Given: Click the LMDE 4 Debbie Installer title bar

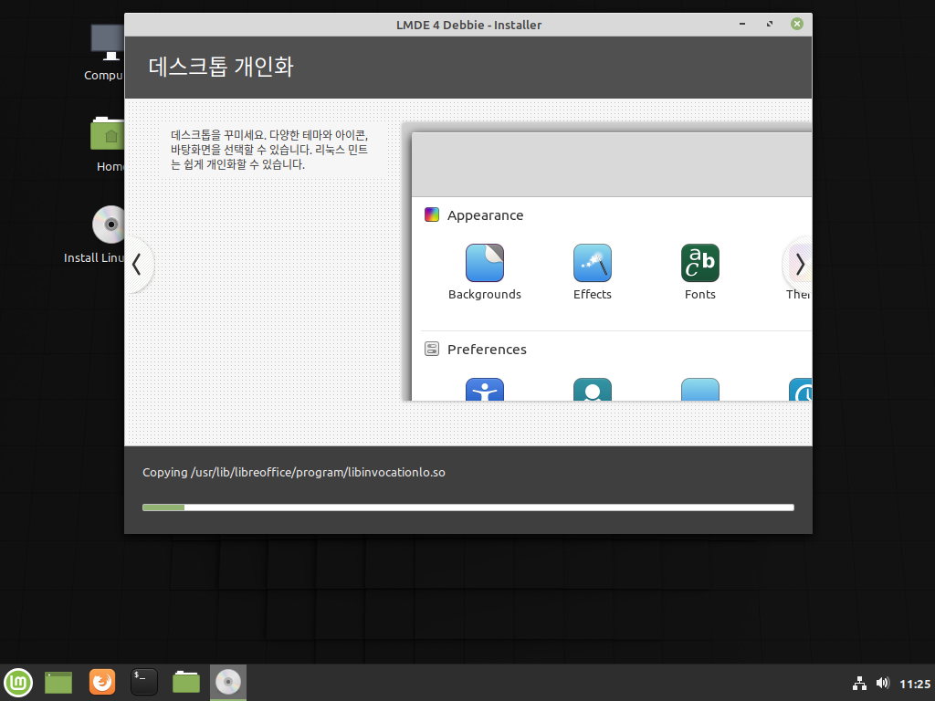Looking at the screenshot, I should (x=468, y=25).
